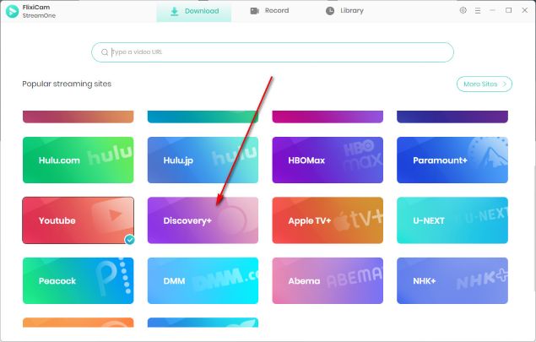Open the hamburger menu icon

(x=478, y=11)
